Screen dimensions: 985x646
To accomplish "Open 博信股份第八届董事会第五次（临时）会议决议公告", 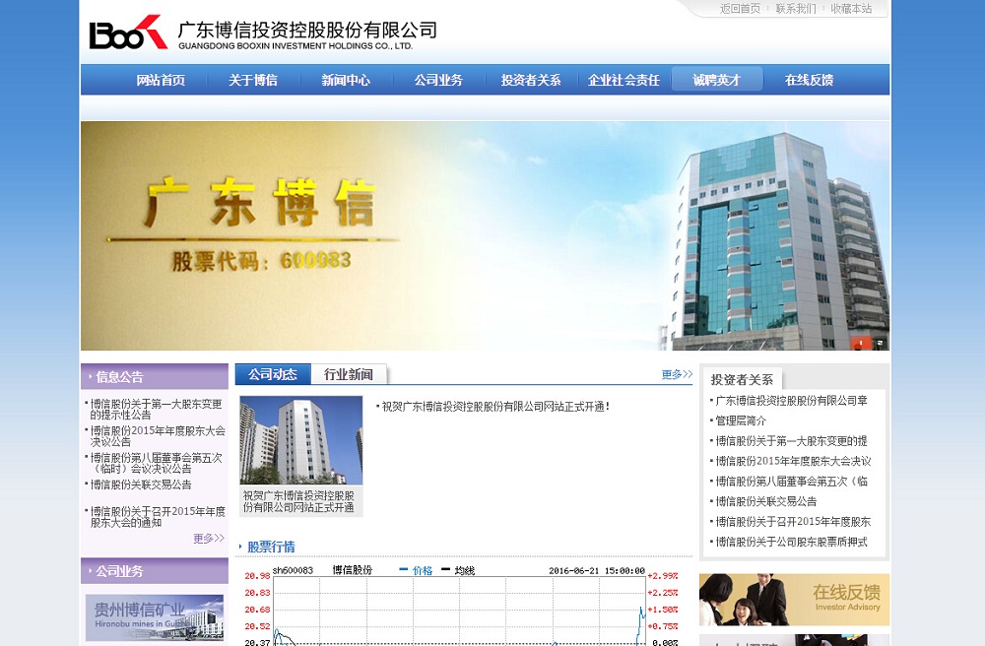I will pyautogui.click(x=156, y=463).
